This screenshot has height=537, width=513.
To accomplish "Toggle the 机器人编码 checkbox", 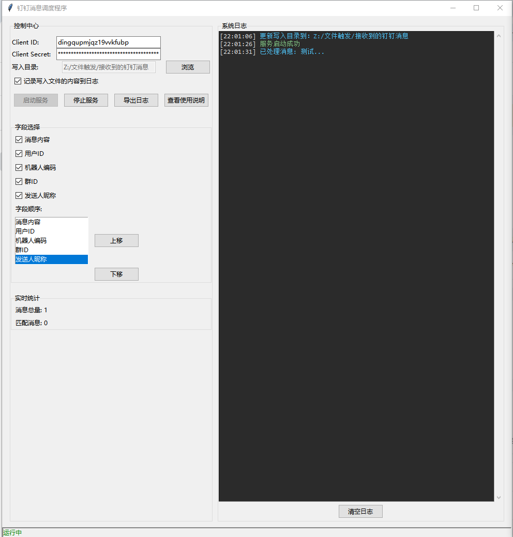I will (19, 168).
